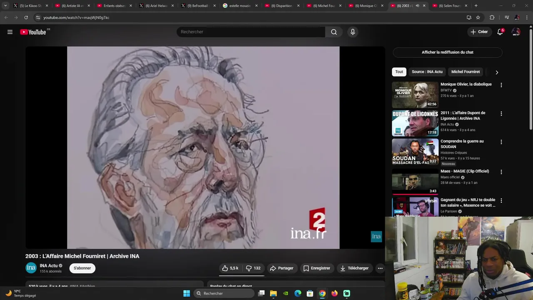Open File Explorer from the taskbar
This screenshot has width=533, height=300.
click(274, 293)
